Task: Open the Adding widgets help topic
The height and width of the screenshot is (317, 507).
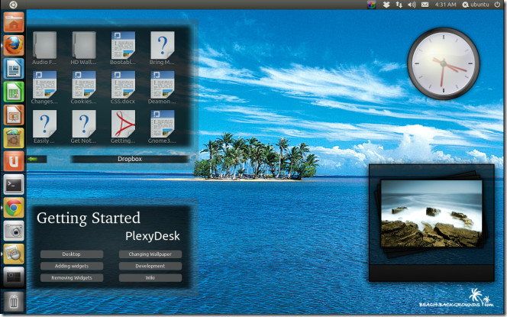Action: tap(72, 266)
